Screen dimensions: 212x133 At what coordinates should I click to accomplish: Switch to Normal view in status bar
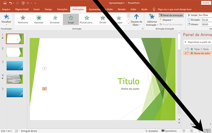click(184, 131)
